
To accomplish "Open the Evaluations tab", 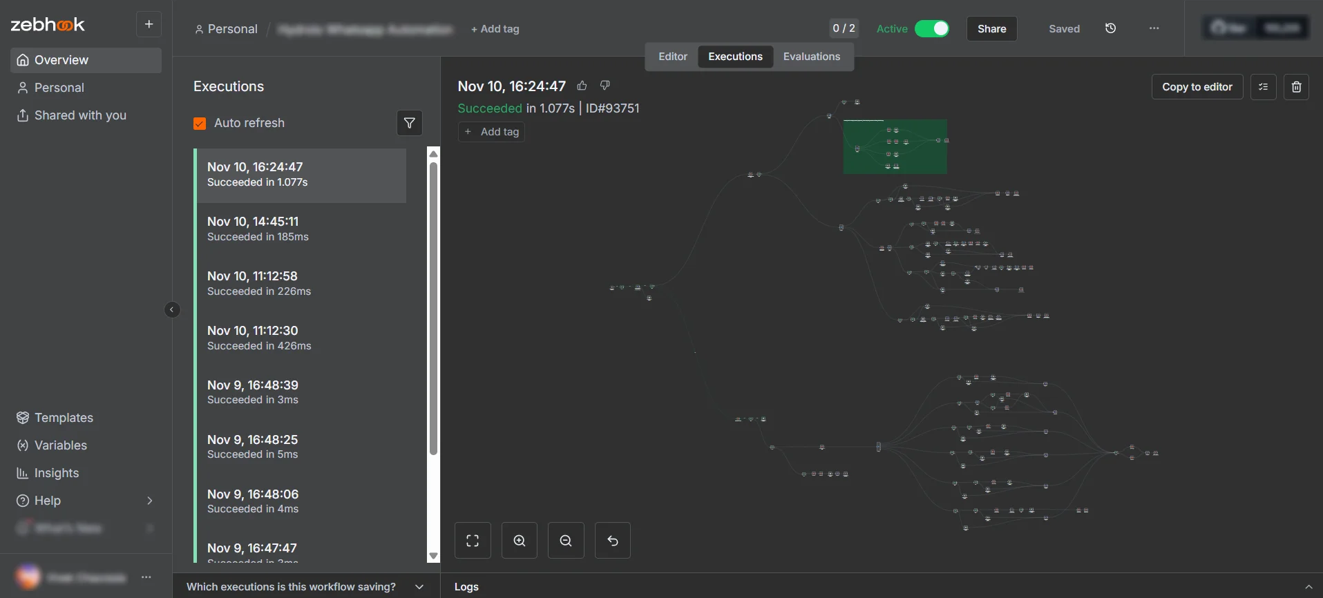I will 811,57.
